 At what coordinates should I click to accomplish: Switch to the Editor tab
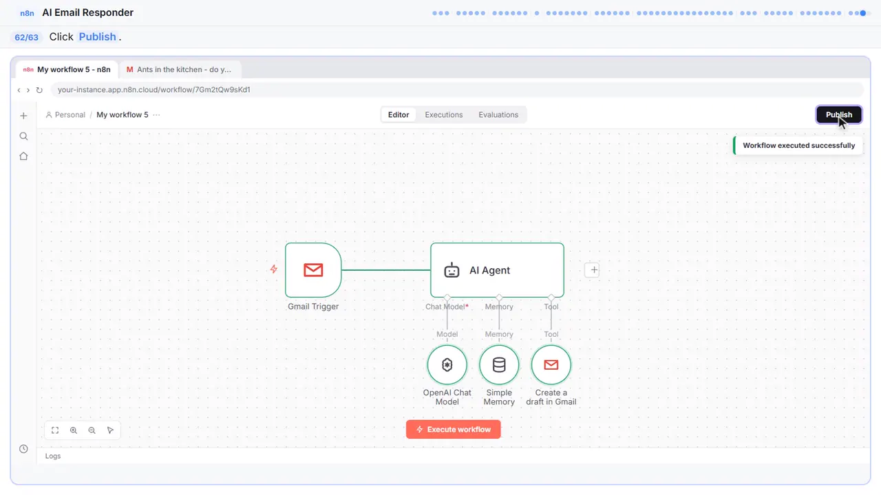(x=399, y=115)
